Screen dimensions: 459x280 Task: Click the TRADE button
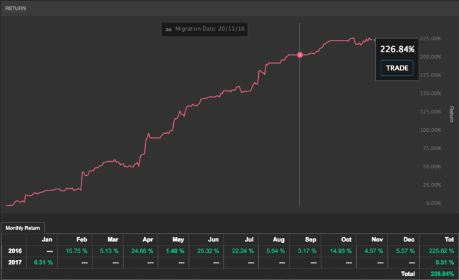[397, 68]
